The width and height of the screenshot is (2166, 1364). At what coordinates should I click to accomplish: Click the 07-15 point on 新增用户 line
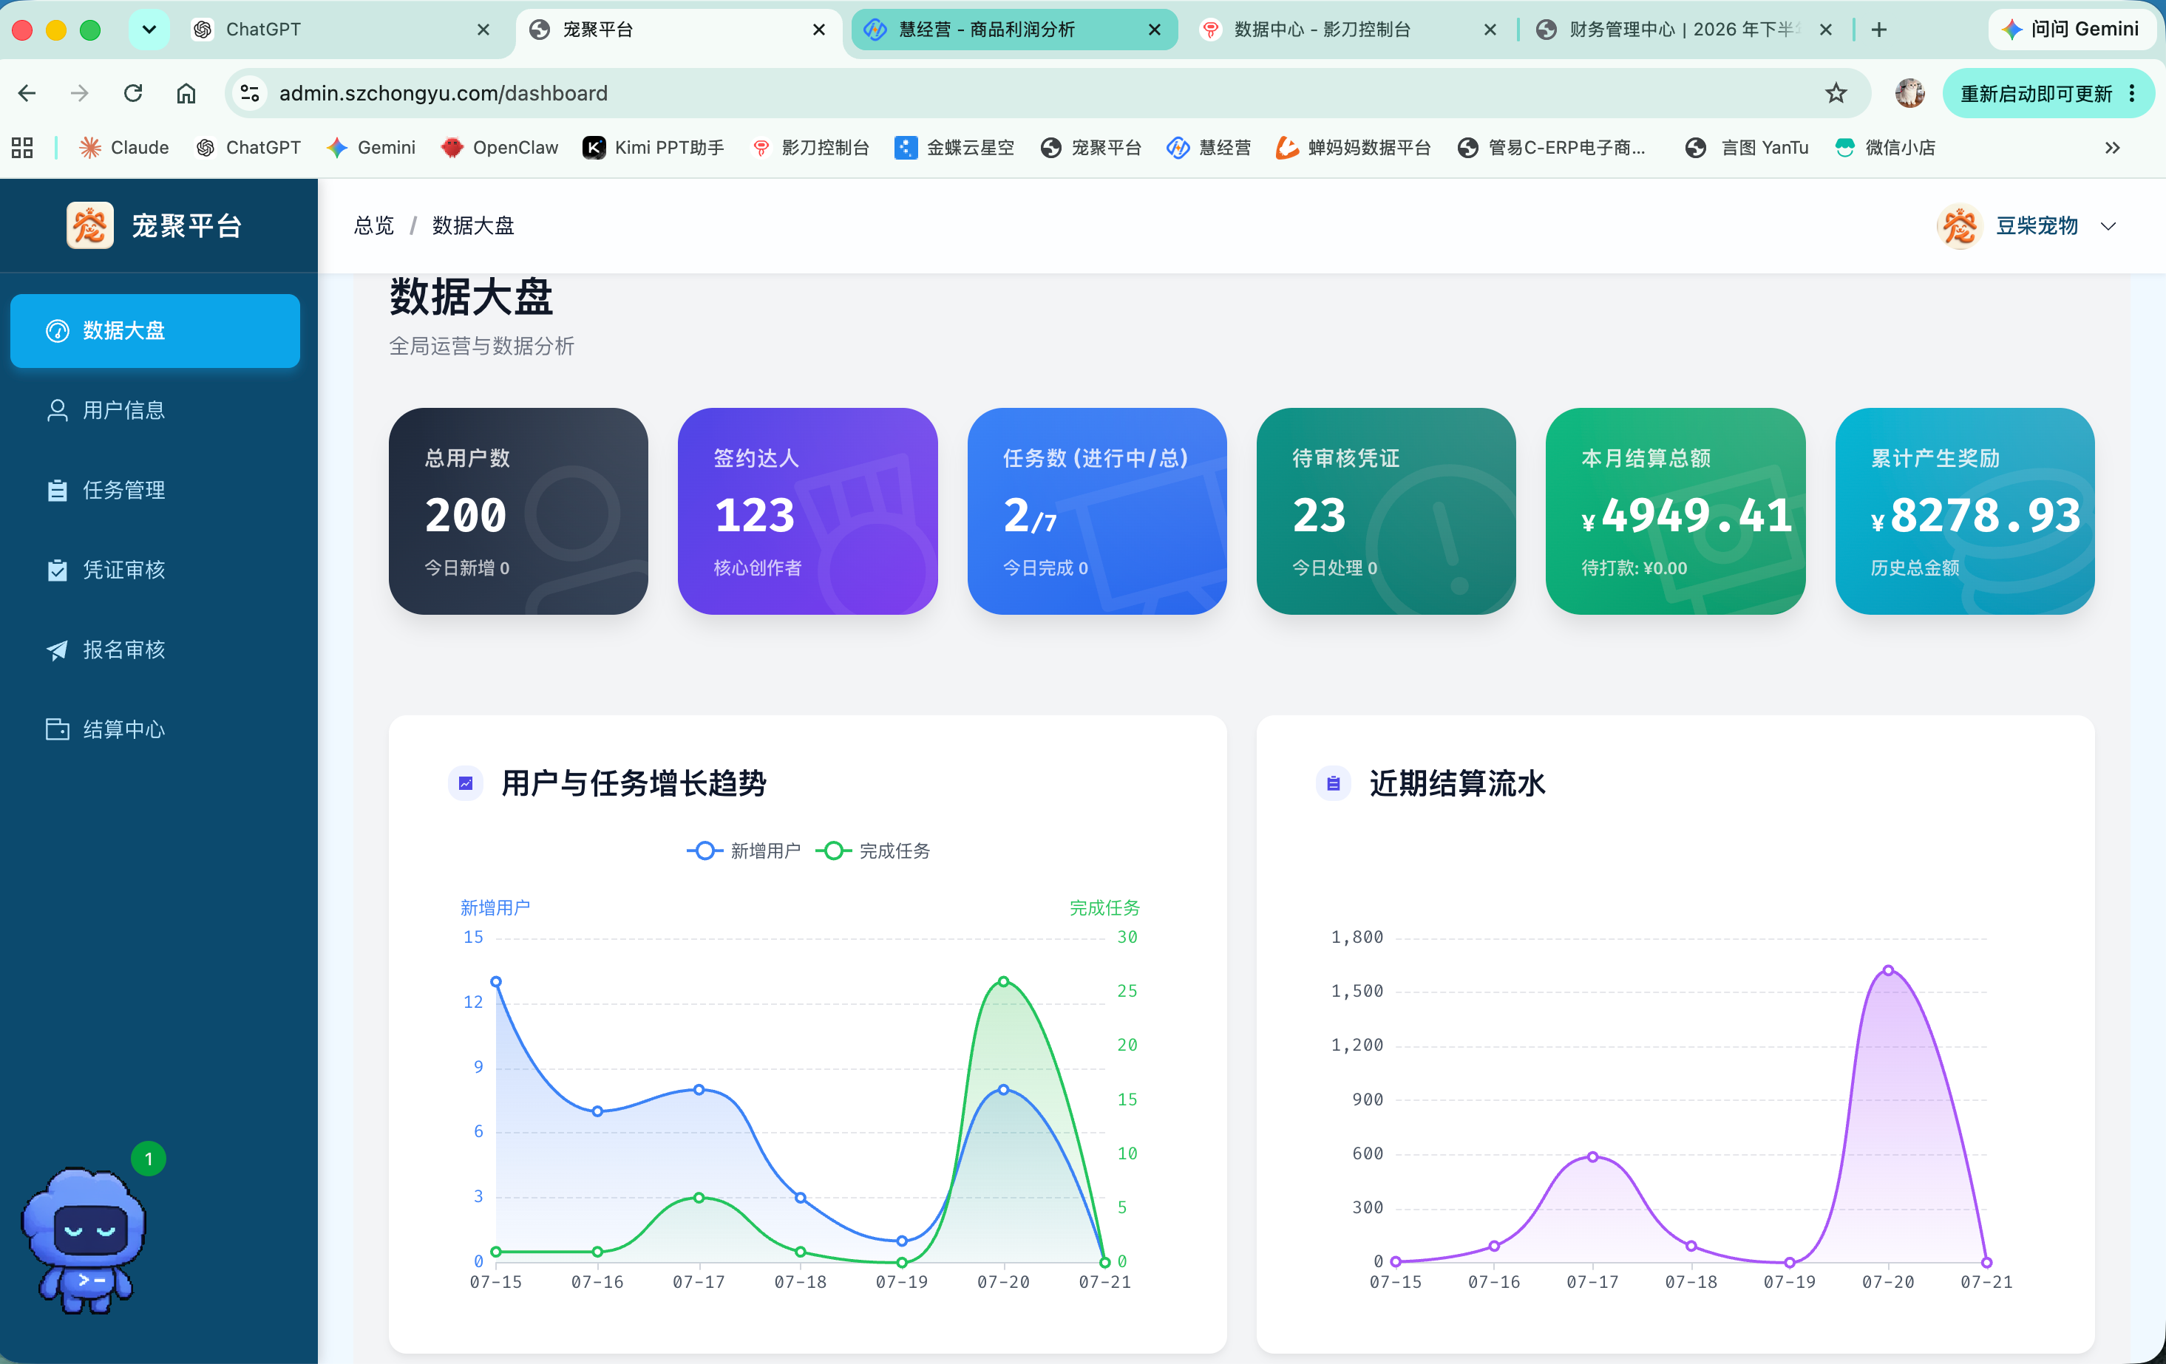click(495, 982)
